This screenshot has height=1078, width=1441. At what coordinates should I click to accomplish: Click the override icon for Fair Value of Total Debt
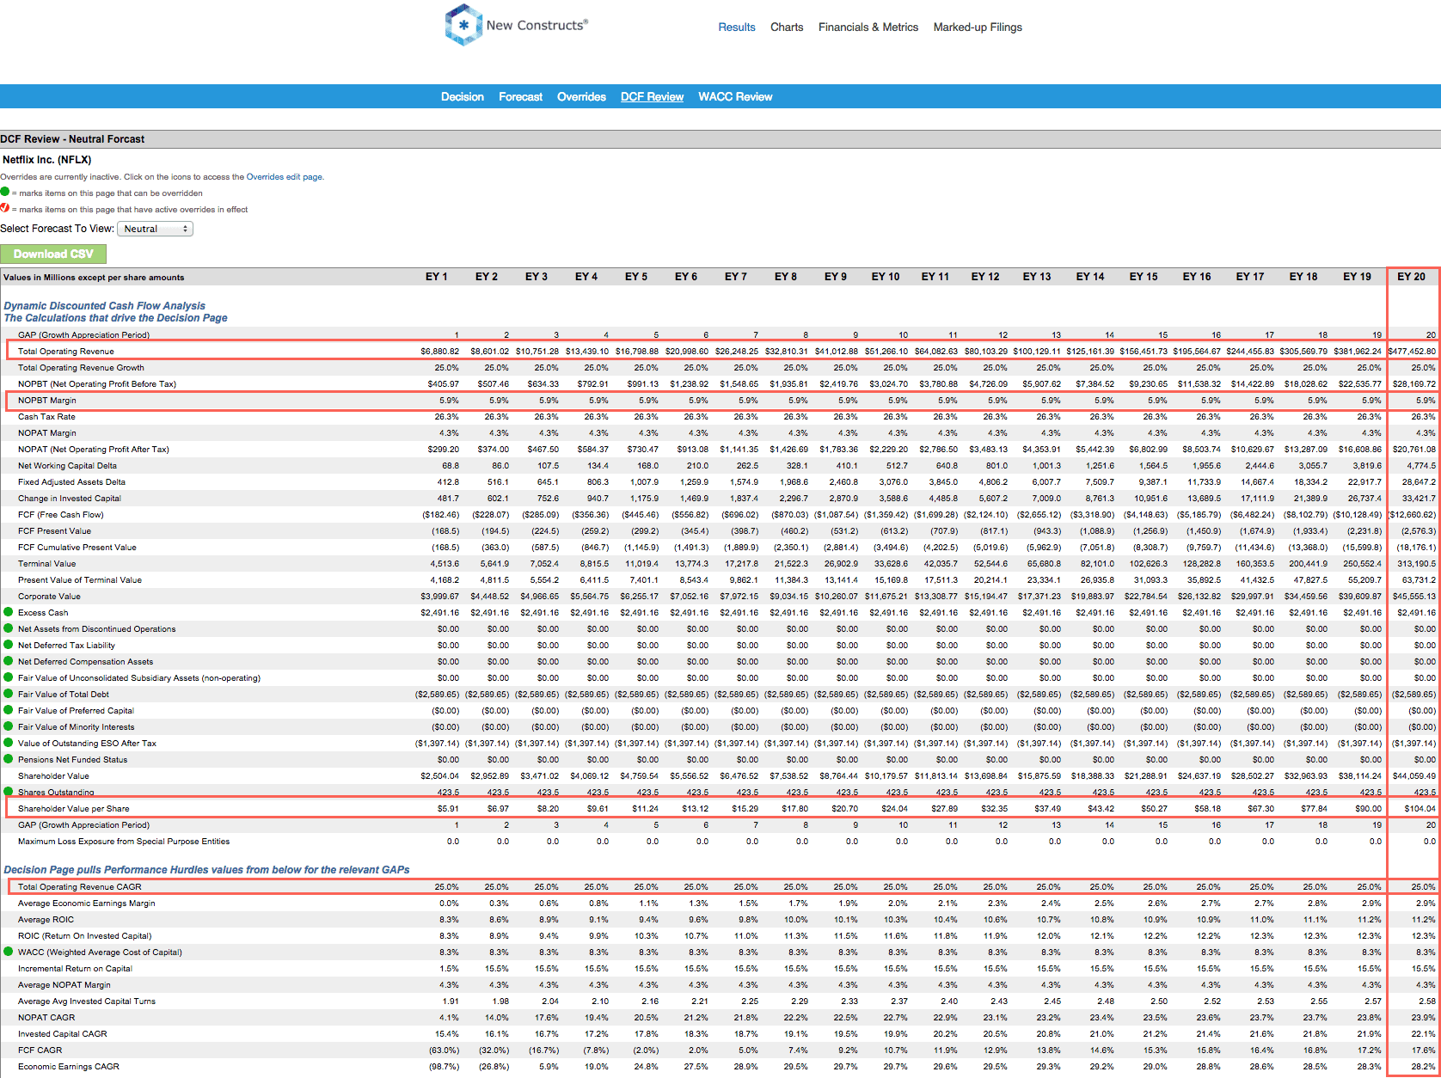(x=9, y=694)
